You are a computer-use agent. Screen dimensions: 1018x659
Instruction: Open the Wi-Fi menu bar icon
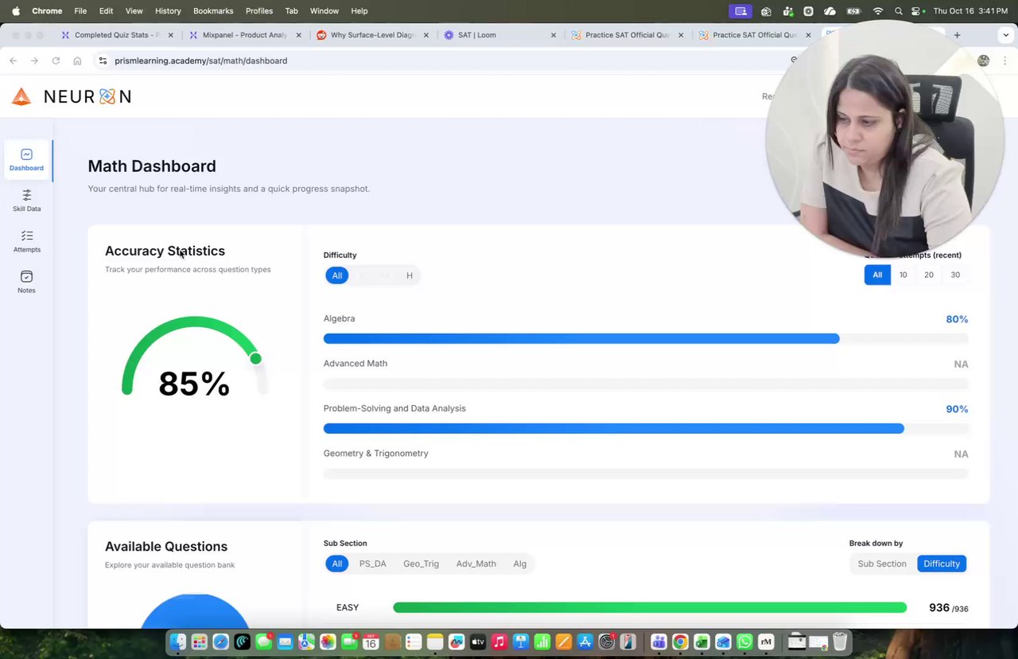tap(878, 11)
